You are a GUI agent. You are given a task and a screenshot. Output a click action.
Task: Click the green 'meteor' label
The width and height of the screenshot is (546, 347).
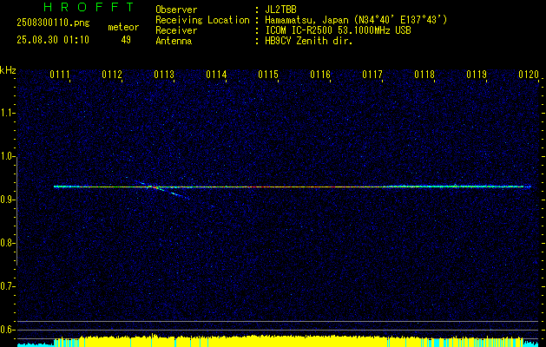coord(123,27)
